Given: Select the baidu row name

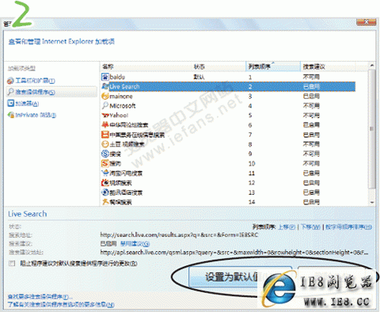Looking at the screenshot, I should tap(117, 77).
